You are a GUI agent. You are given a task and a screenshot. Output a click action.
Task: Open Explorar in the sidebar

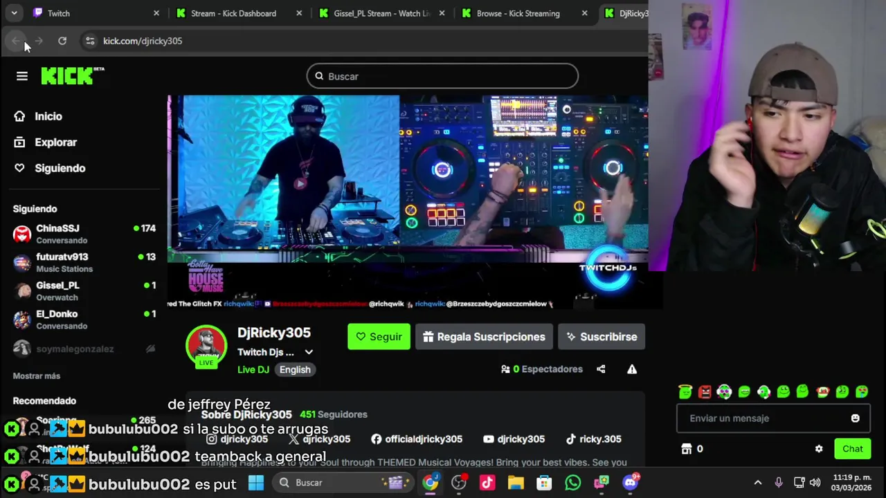pos(55,142)
